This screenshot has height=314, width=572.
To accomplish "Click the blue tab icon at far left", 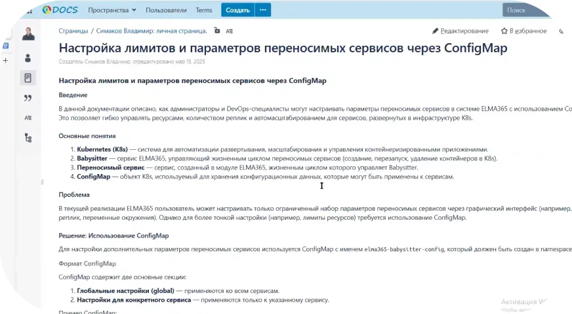I will (x=5, y=46).
